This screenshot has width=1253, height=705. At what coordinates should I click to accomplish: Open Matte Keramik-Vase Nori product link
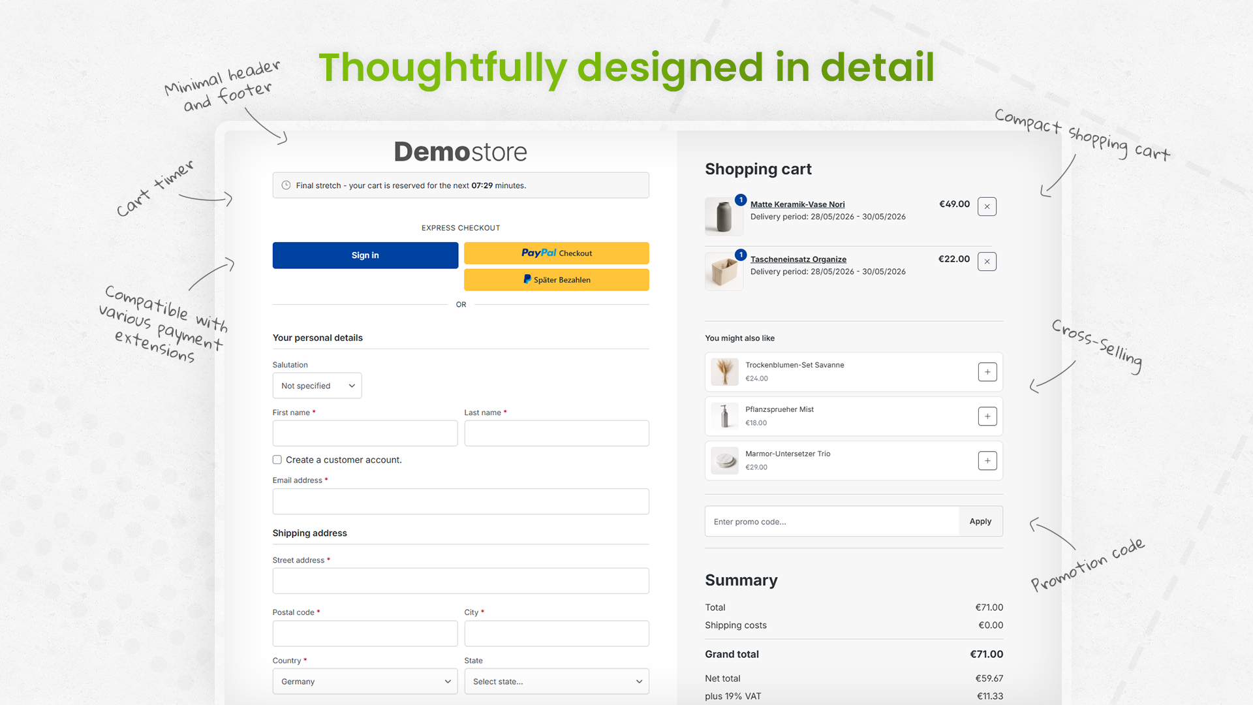coord(797,204)
